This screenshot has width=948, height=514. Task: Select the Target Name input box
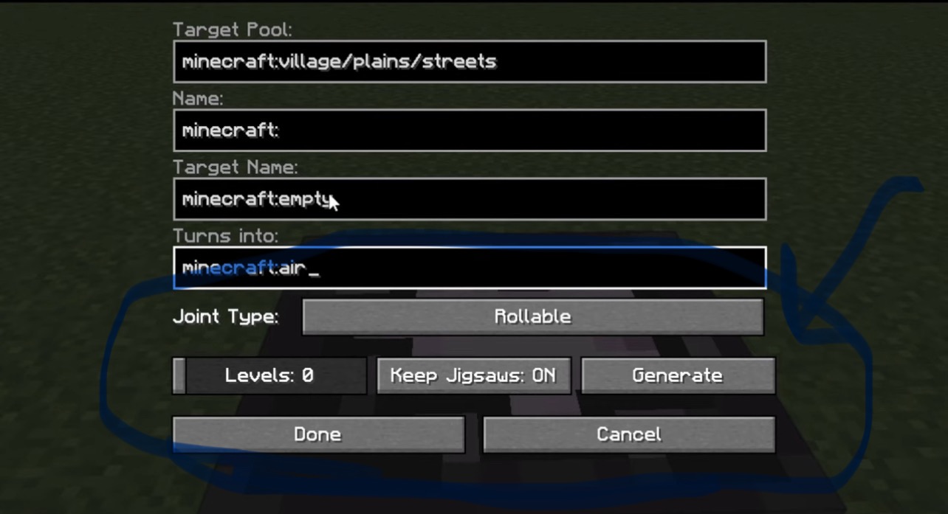coord(470,199)
